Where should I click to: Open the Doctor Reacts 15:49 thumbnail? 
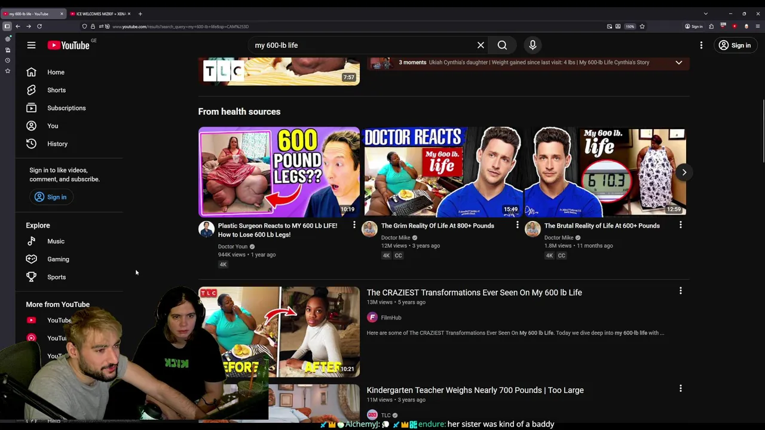(443, 172)
